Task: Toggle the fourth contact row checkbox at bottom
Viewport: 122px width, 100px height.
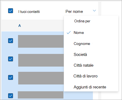Action: 11,96
